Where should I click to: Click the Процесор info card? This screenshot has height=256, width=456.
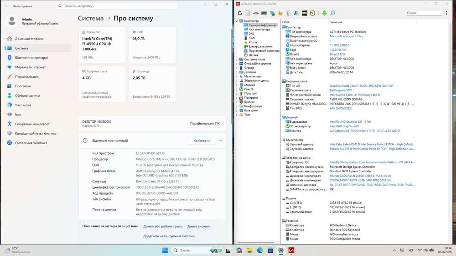tap(102, 45)
